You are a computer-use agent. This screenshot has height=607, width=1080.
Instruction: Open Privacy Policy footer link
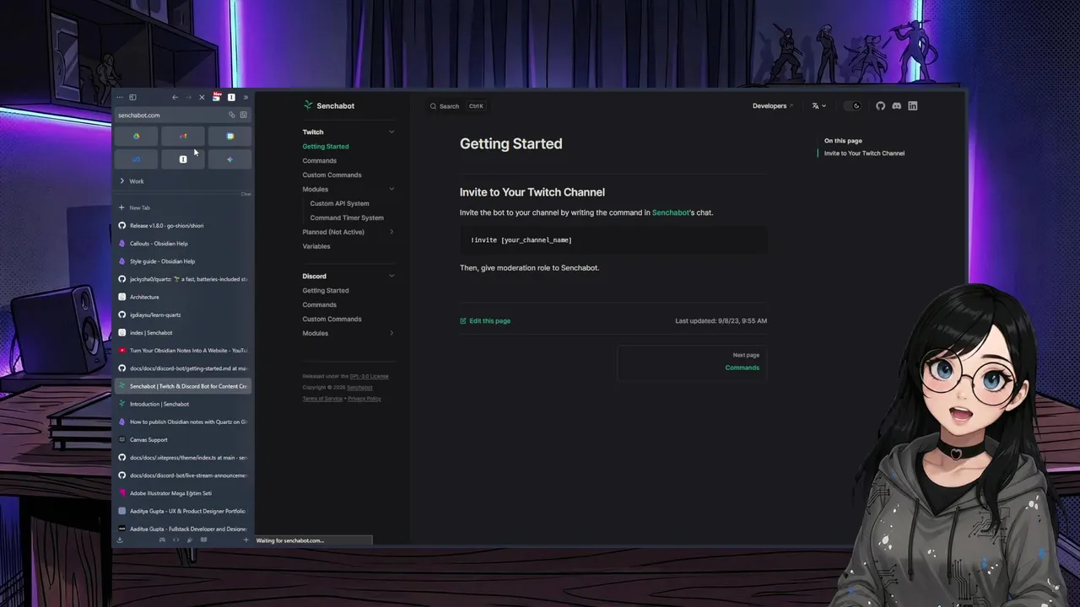(x=364, y=398)
